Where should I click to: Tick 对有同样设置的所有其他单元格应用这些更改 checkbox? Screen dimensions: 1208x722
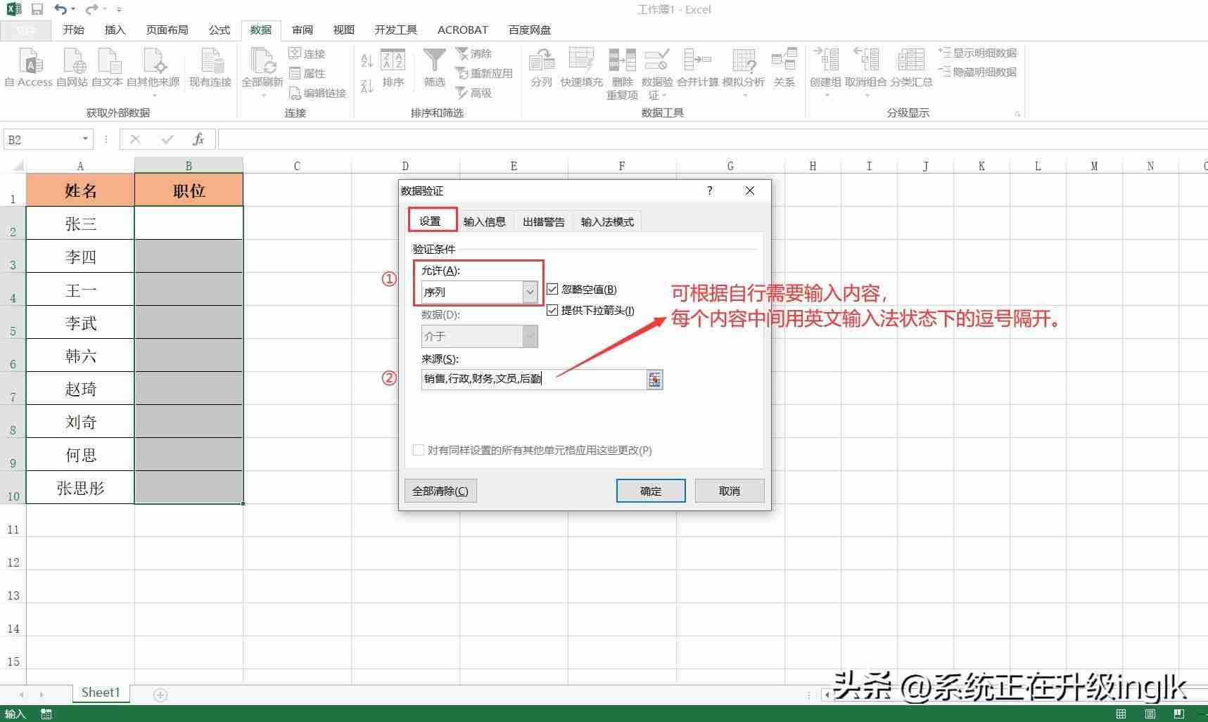point(419,450)
